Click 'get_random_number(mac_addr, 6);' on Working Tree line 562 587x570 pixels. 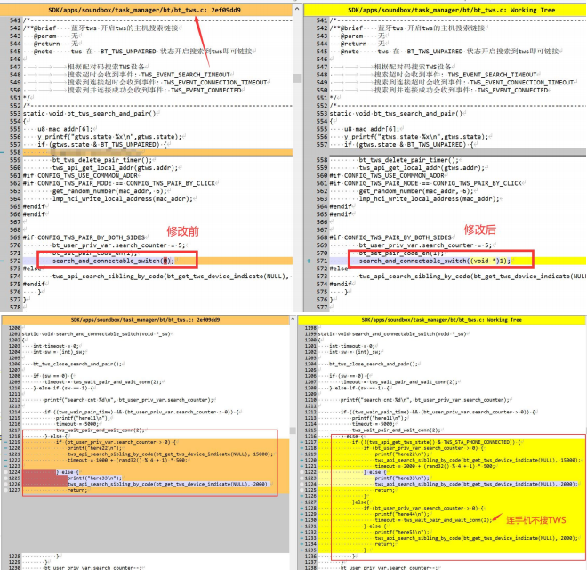coord(416,191)
